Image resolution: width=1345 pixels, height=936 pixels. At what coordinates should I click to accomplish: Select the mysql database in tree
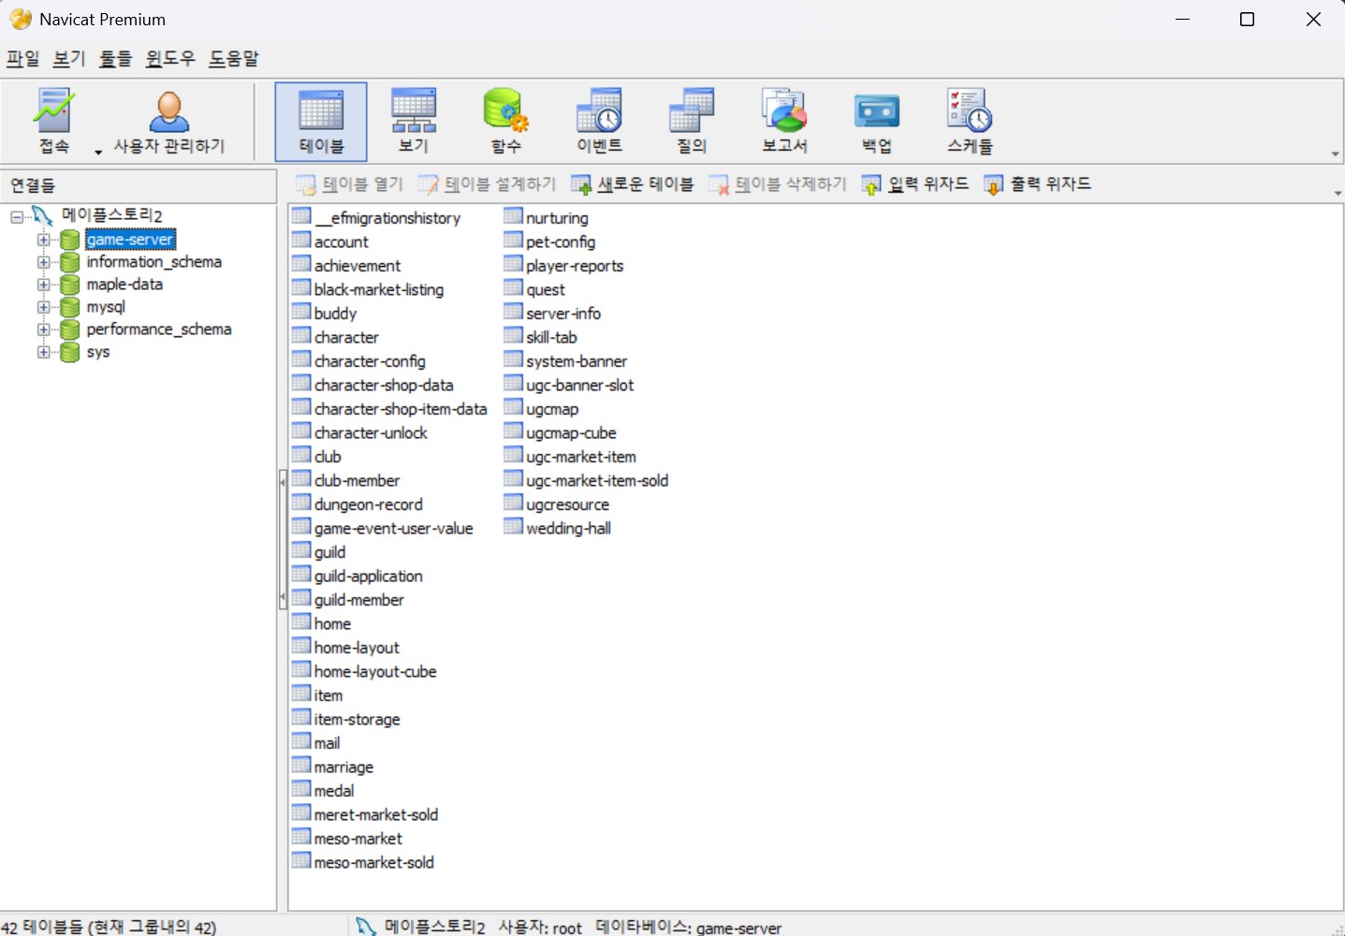pos(106,307)
